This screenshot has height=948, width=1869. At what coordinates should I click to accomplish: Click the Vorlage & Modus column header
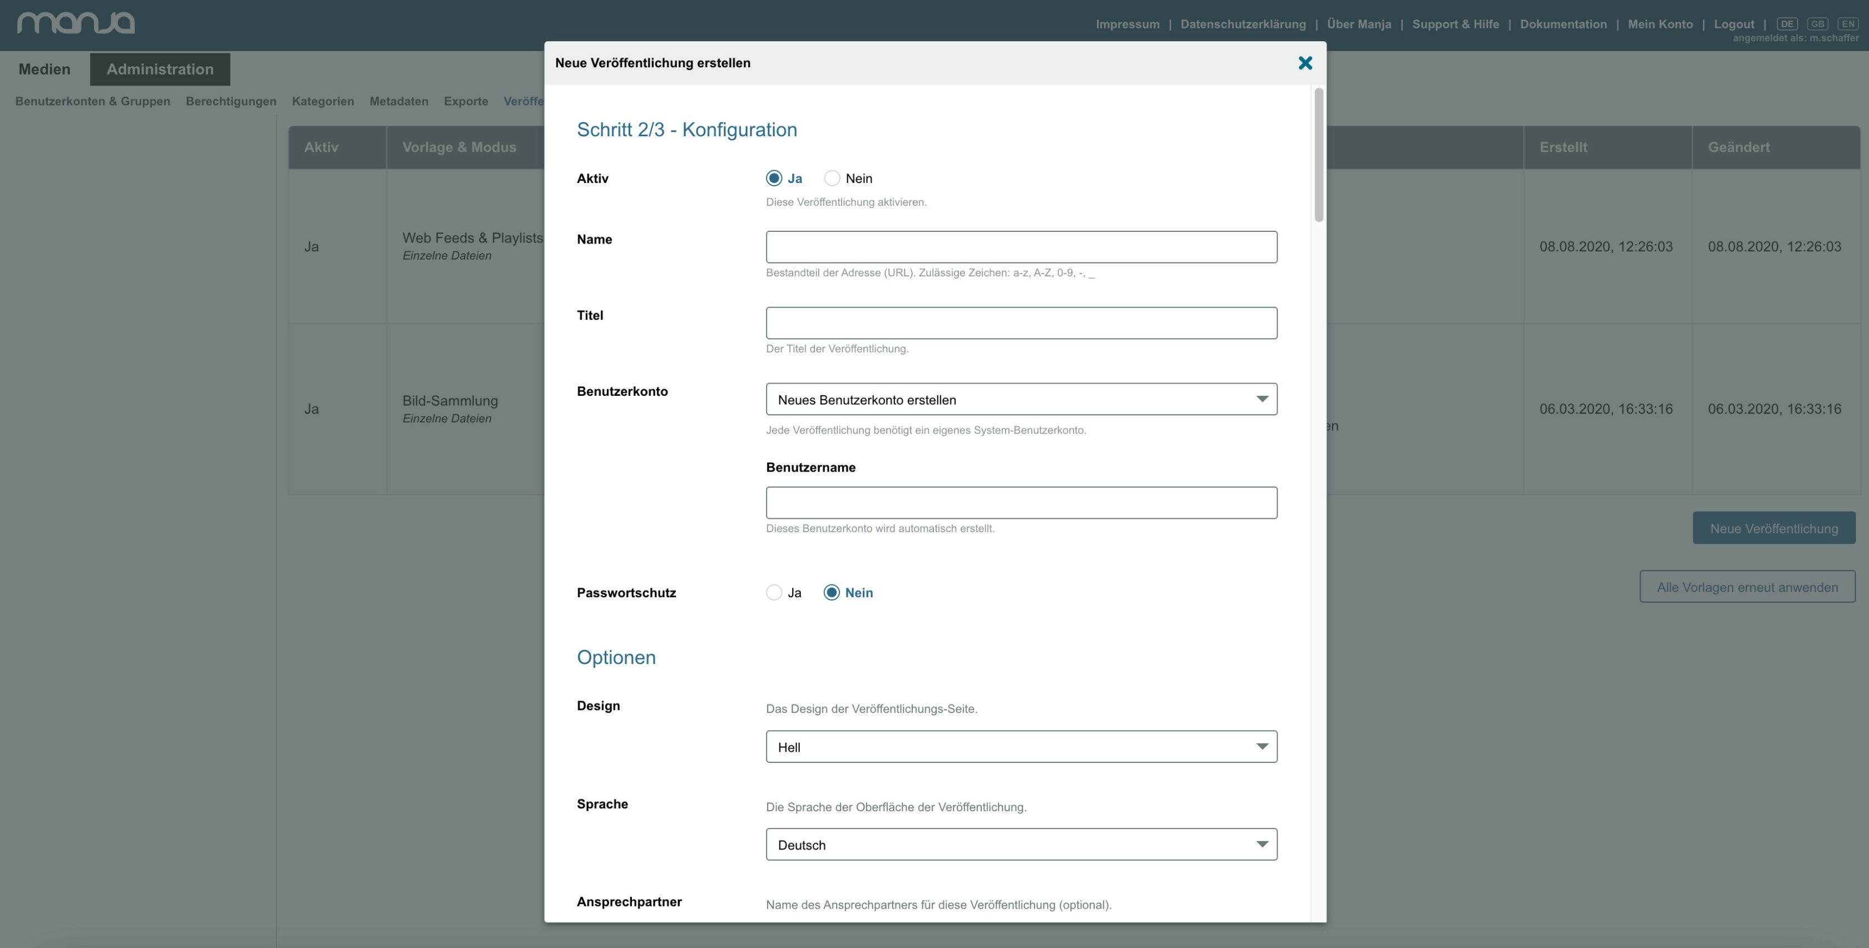point(459,147)
